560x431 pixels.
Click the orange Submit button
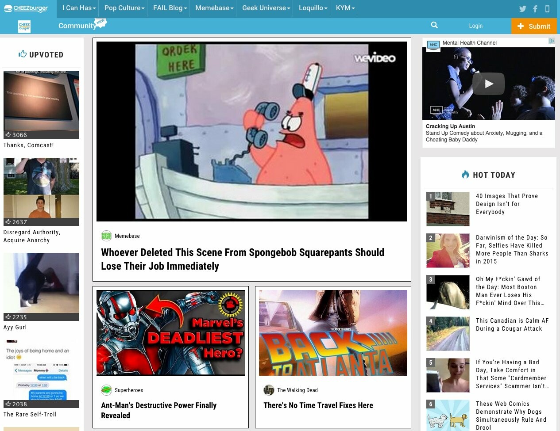[534, 26]
